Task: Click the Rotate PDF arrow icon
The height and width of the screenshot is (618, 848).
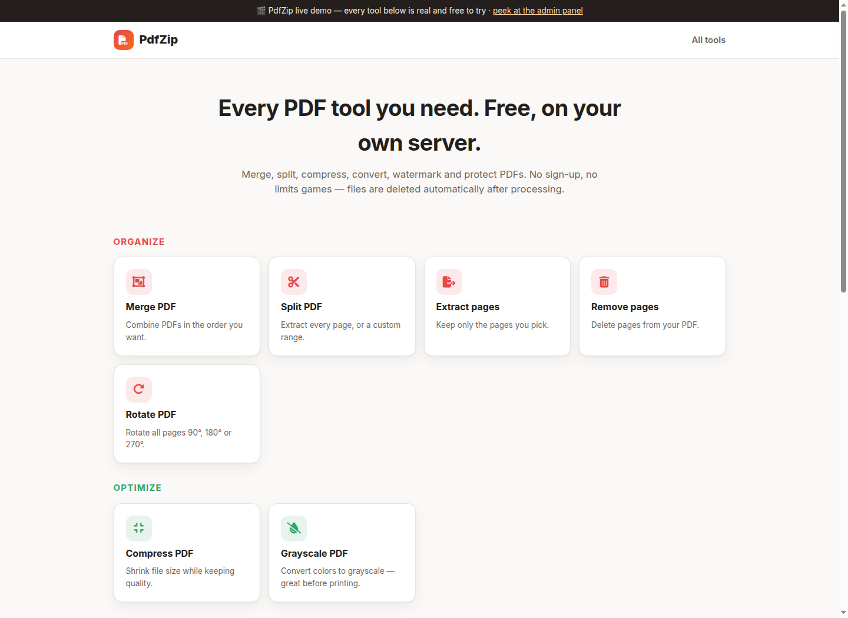Action: [x=139, y=390]
